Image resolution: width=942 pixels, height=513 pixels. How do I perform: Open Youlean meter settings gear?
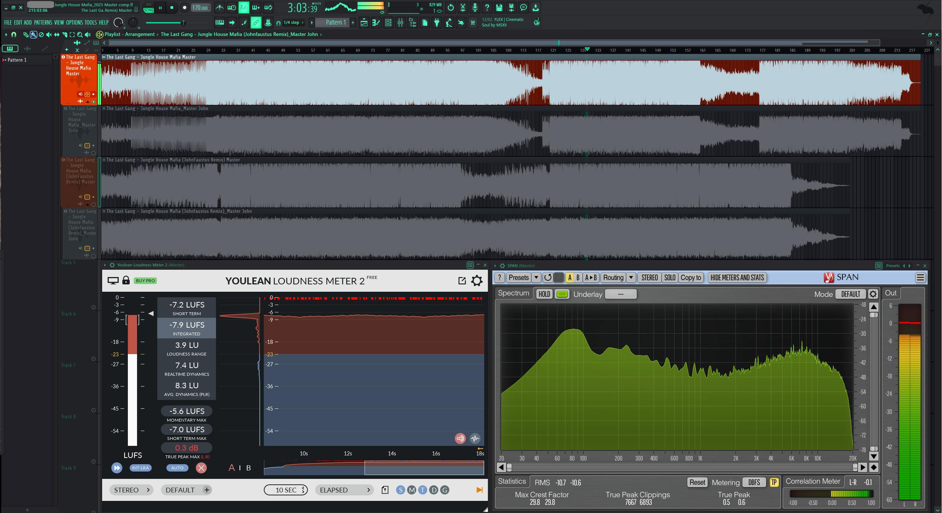477,281
